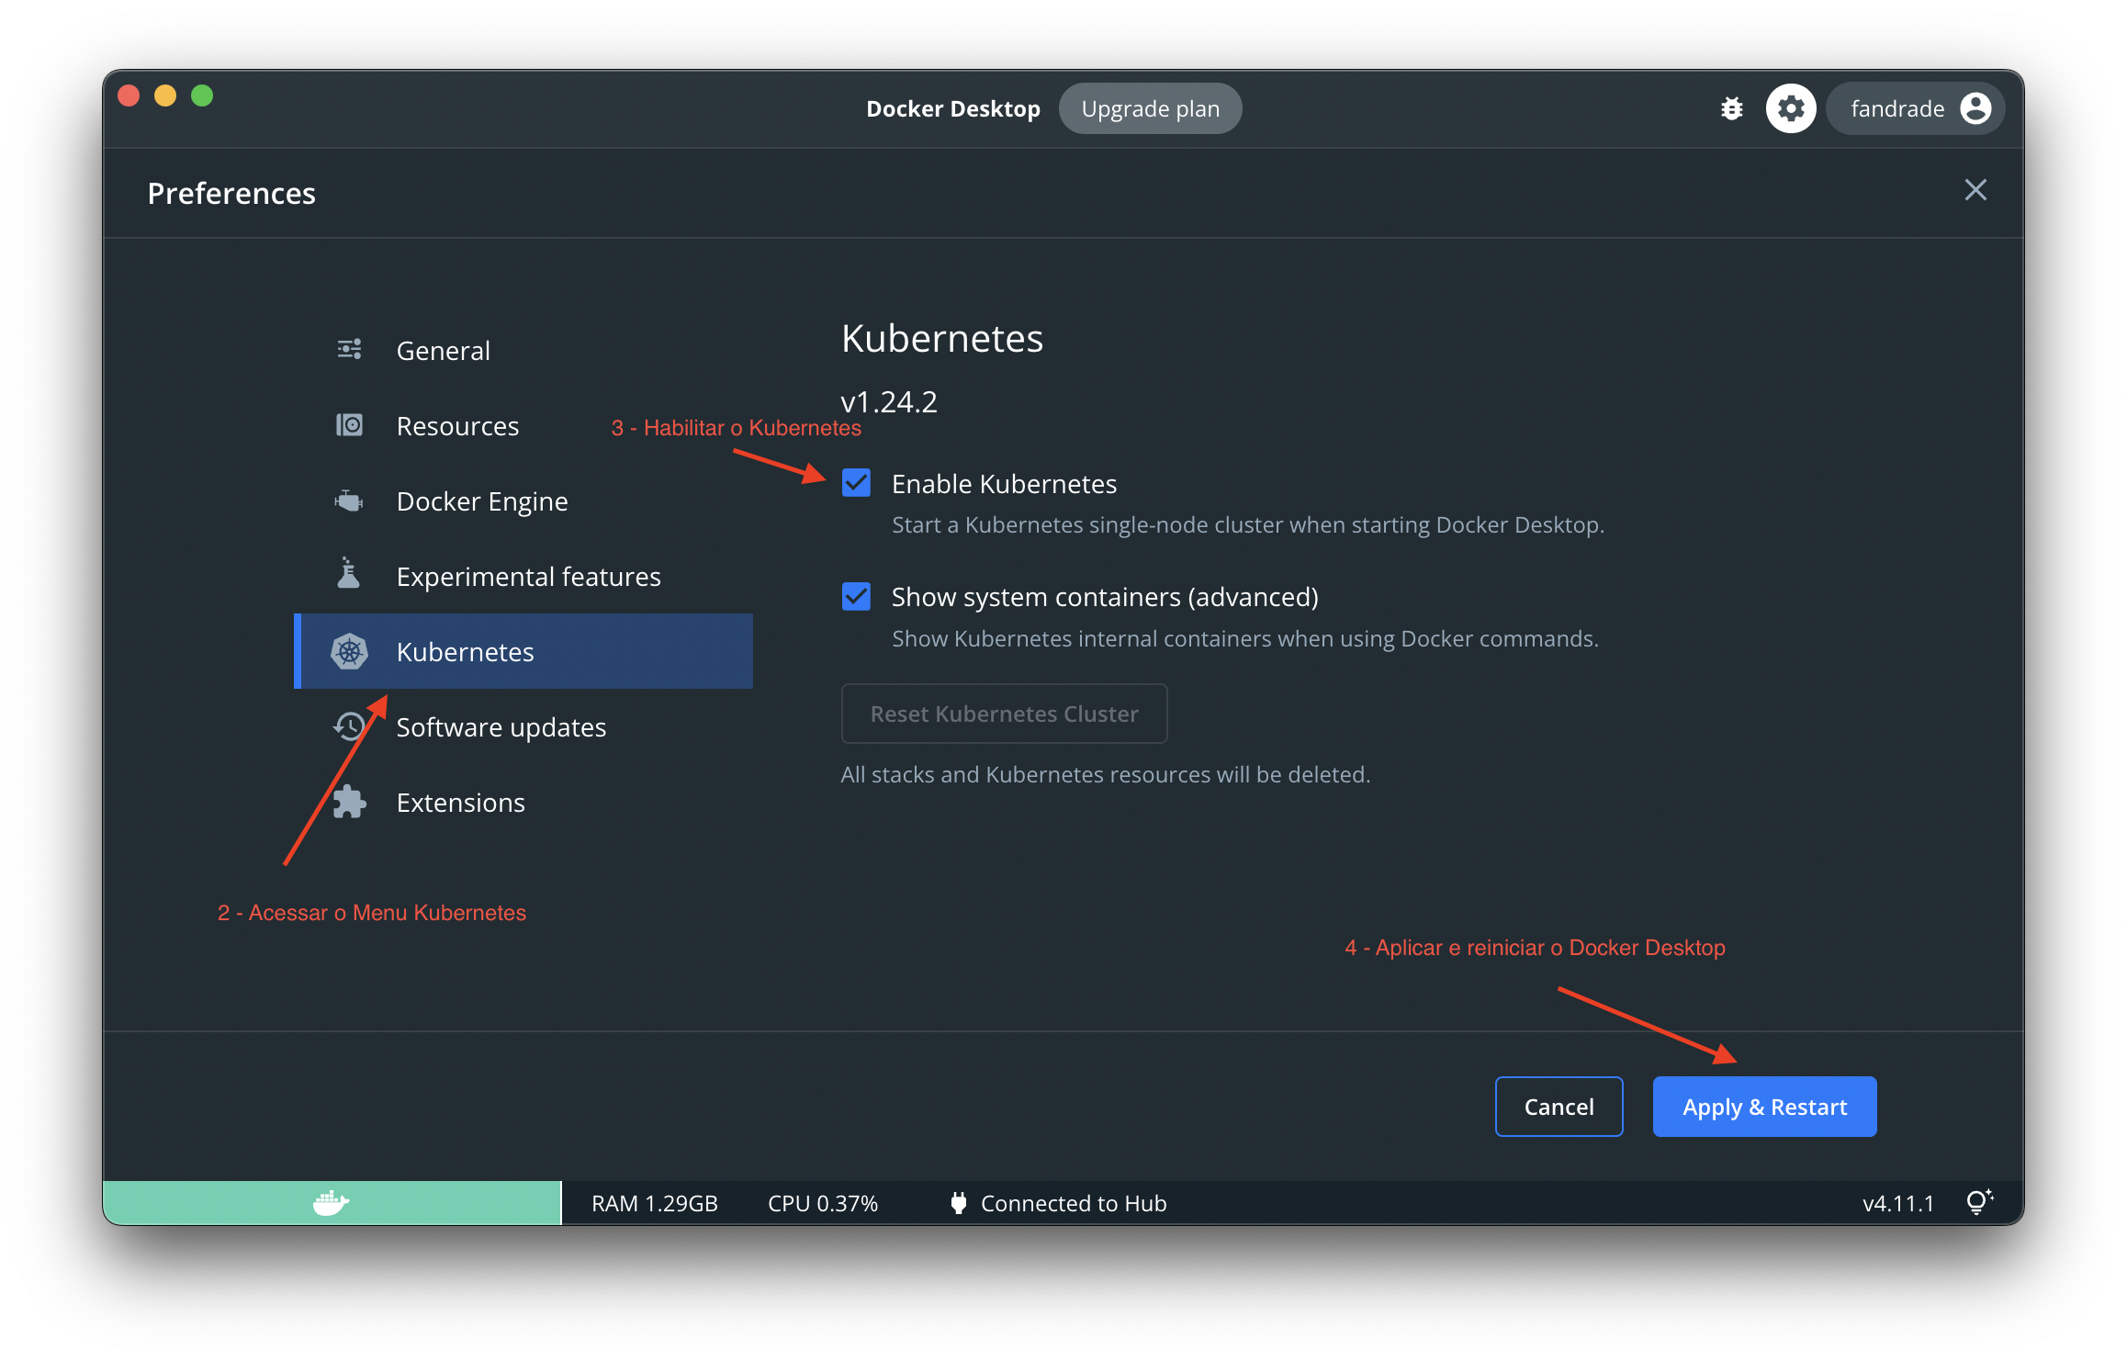Click the green fullscreen window button
Screen dimensions: 2127x1361
202,96
